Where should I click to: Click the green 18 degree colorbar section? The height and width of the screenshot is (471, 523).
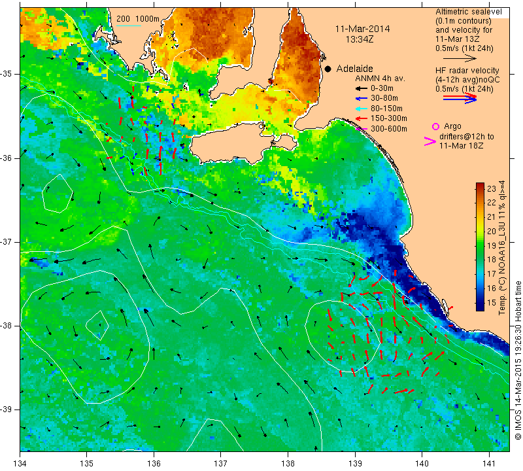[x=480, y=259]
